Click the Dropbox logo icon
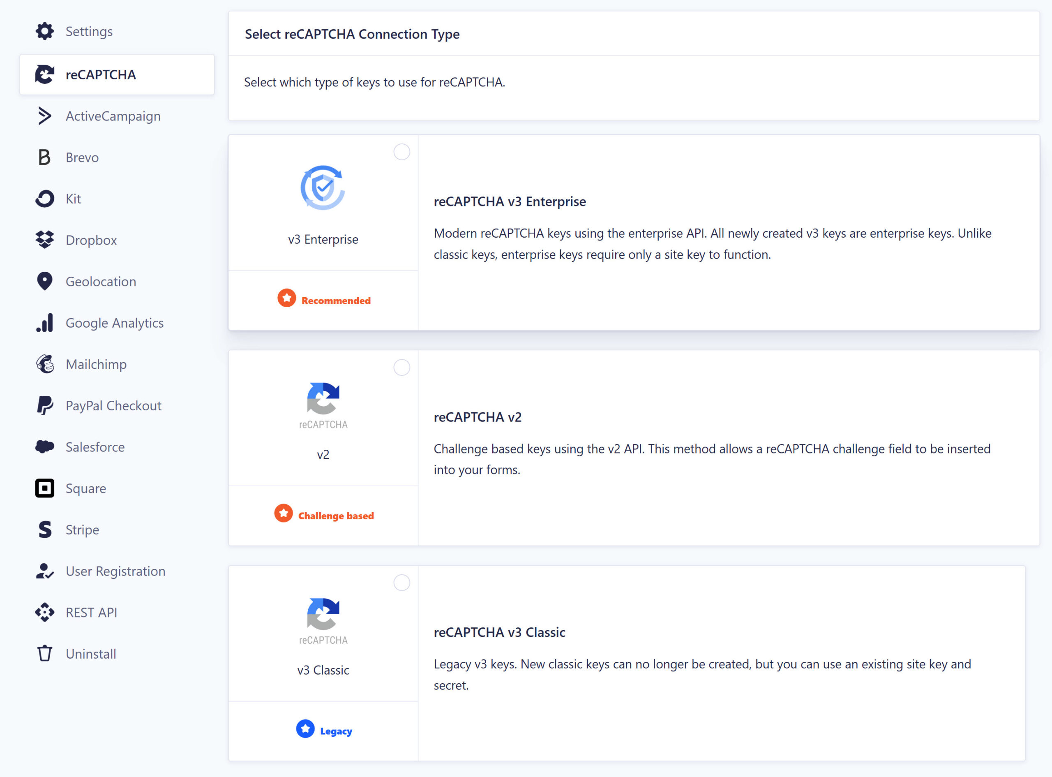This screenshot has width=1052, height=777. pyautogui.click(x=45, y=240)
